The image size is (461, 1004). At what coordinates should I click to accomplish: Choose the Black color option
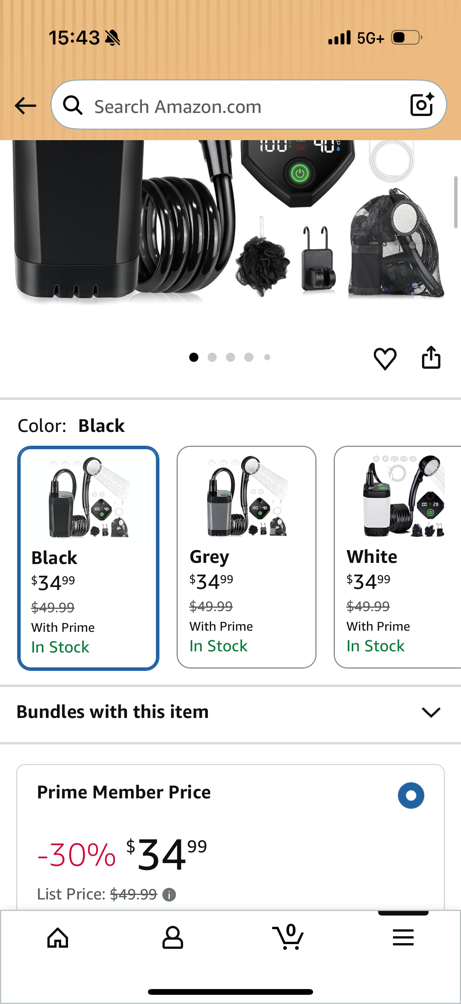pos(88,558)
